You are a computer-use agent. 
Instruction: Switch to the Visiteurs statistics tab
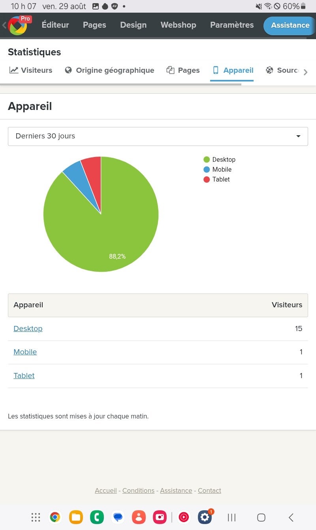31,70
